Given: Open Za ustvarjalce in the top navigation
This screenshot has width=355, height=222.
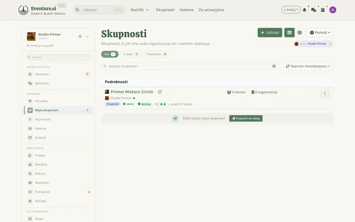Looking at the screenshot, I should click(x=212, y=10).
